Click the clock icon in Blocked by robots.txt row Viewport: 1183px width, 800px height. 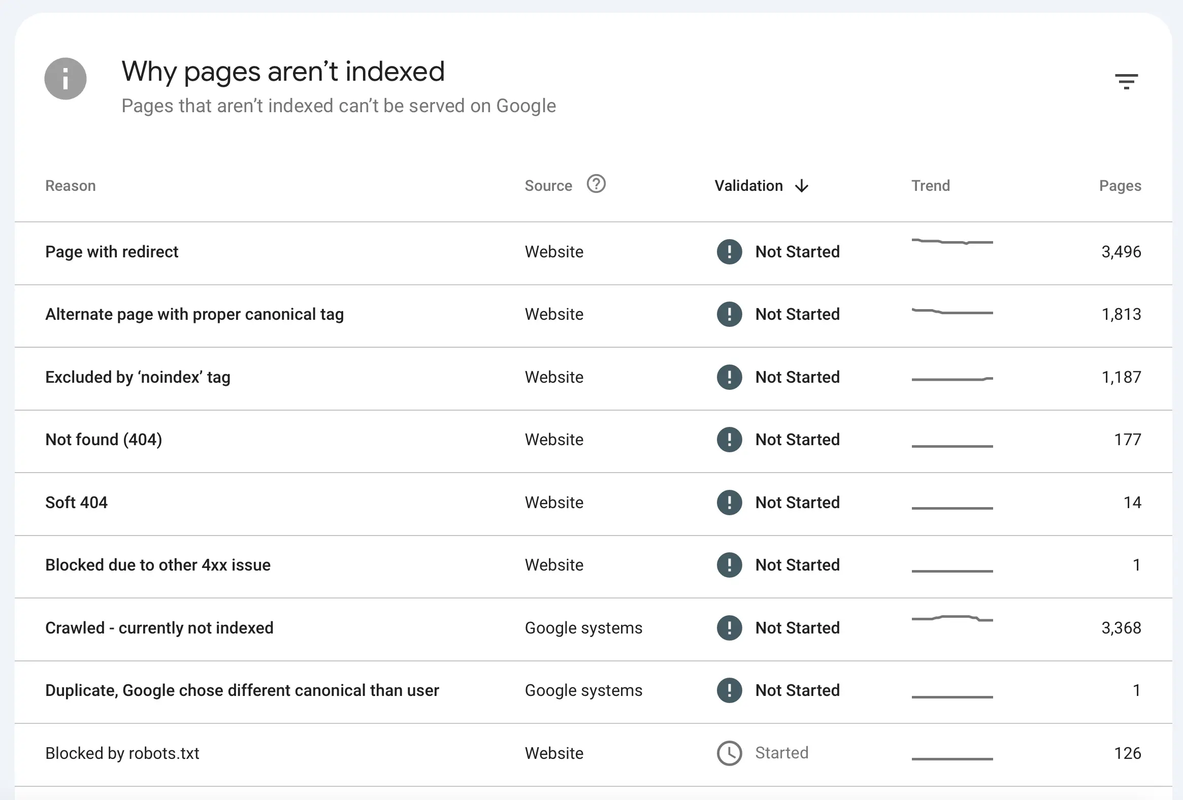coord(729,753)
